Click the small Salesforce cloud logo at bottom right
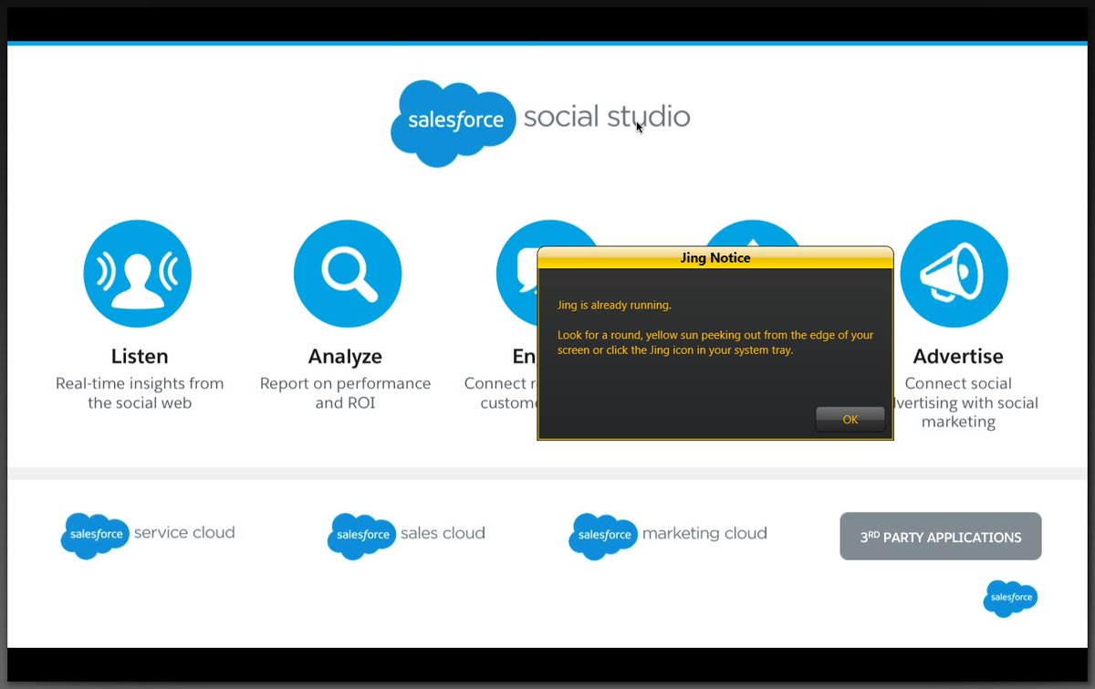Viewport: 1095px width, 689px height. 1010,599
